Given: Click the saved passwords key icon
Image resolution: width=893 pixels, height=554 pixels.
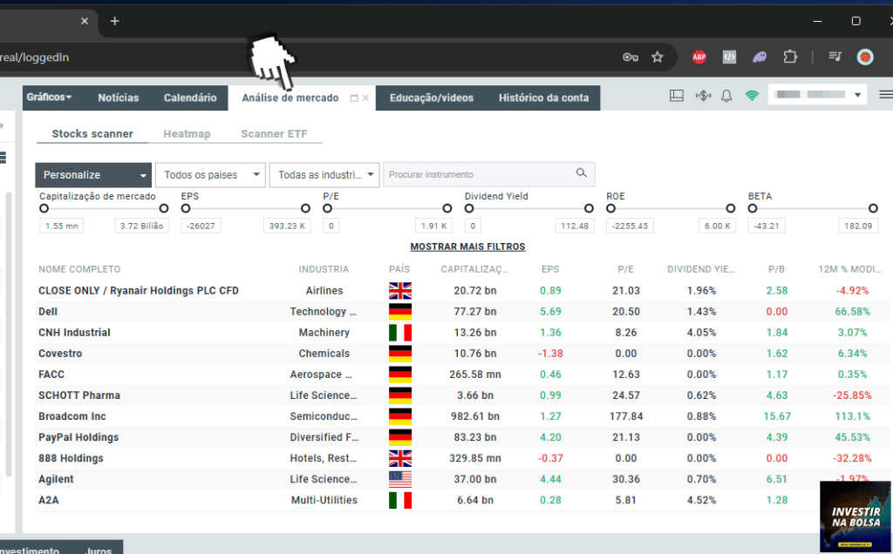Looking at the screenshot, I should [630, 57].
